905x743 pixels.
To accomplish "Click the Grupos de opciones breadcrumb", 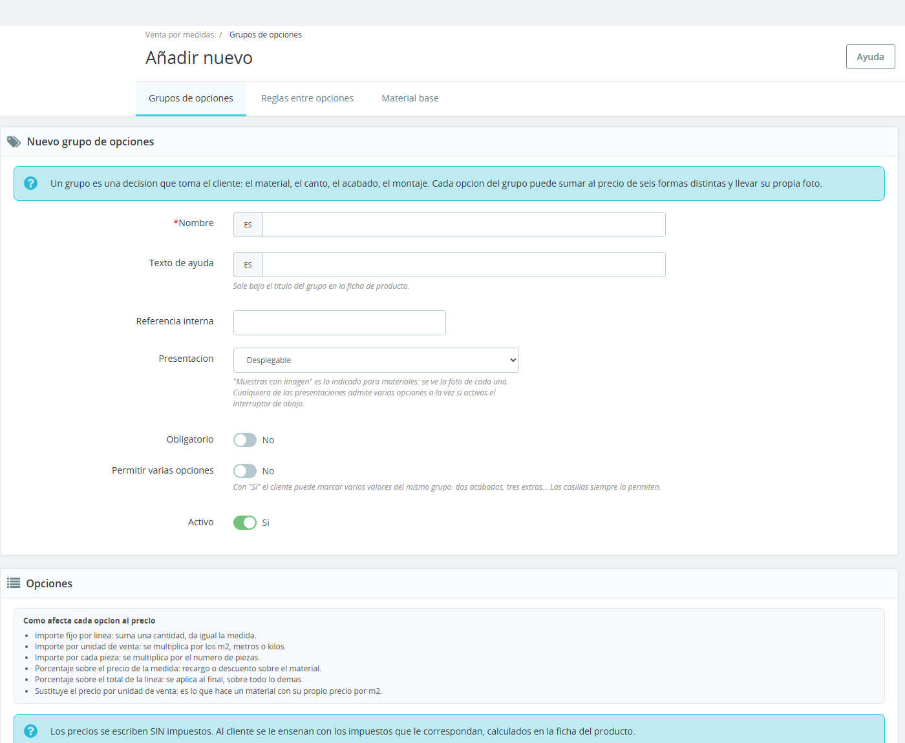I will pos(266,35).
